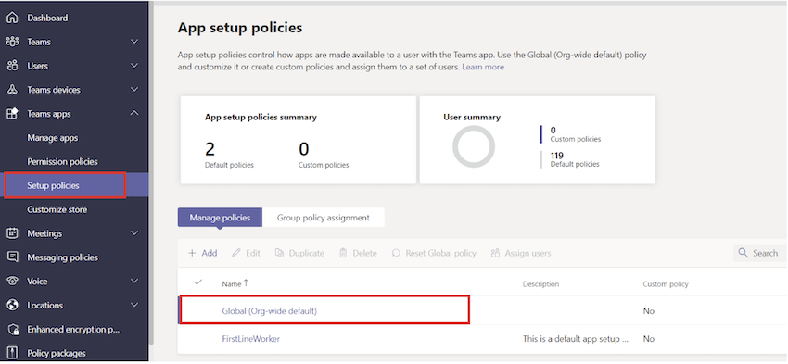Click the Delete button label
The height and width of the screenshot is (364, 788).
pos(365,253)
